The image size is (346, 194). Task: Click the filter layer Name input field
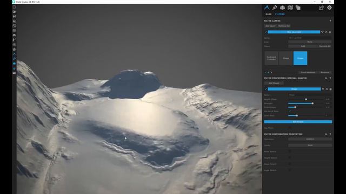(310, 38)
